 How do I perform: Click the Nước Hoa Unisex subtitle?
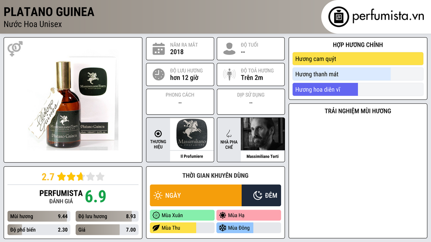coord(33,24)
